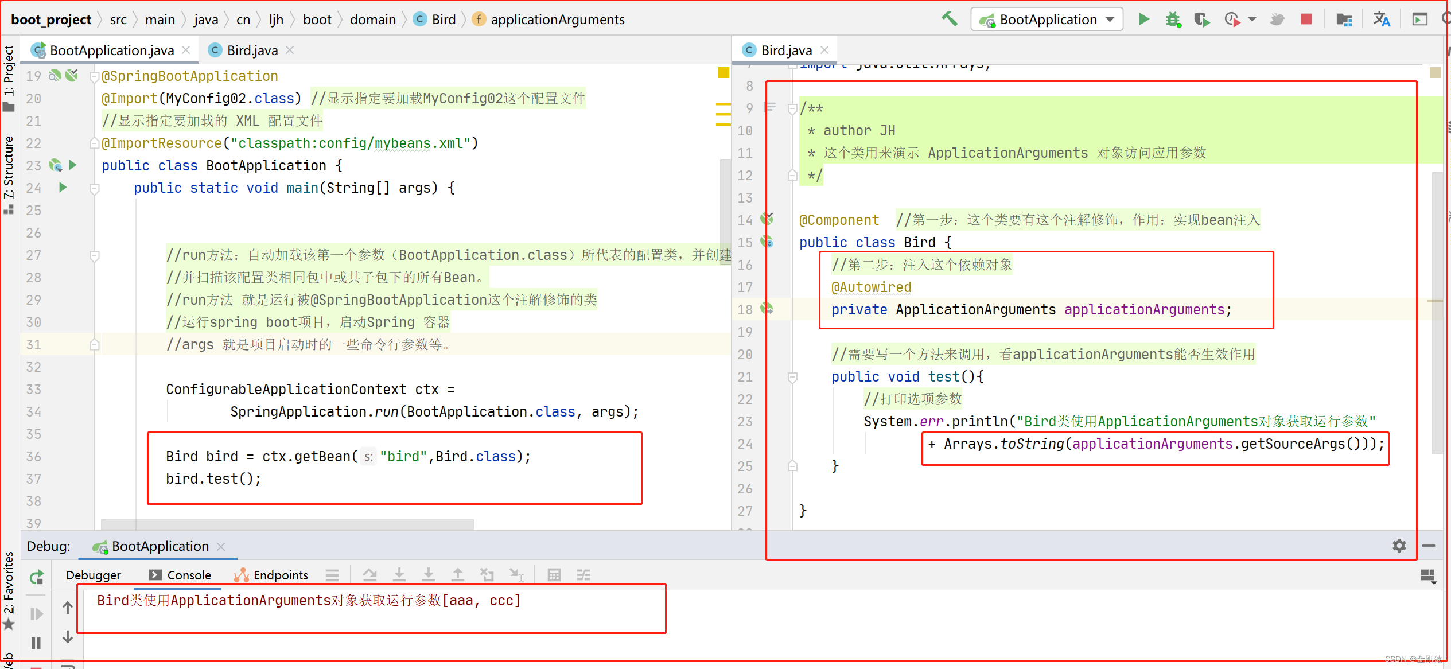Collapse the test() method in Bird.java

click(792, 377)
